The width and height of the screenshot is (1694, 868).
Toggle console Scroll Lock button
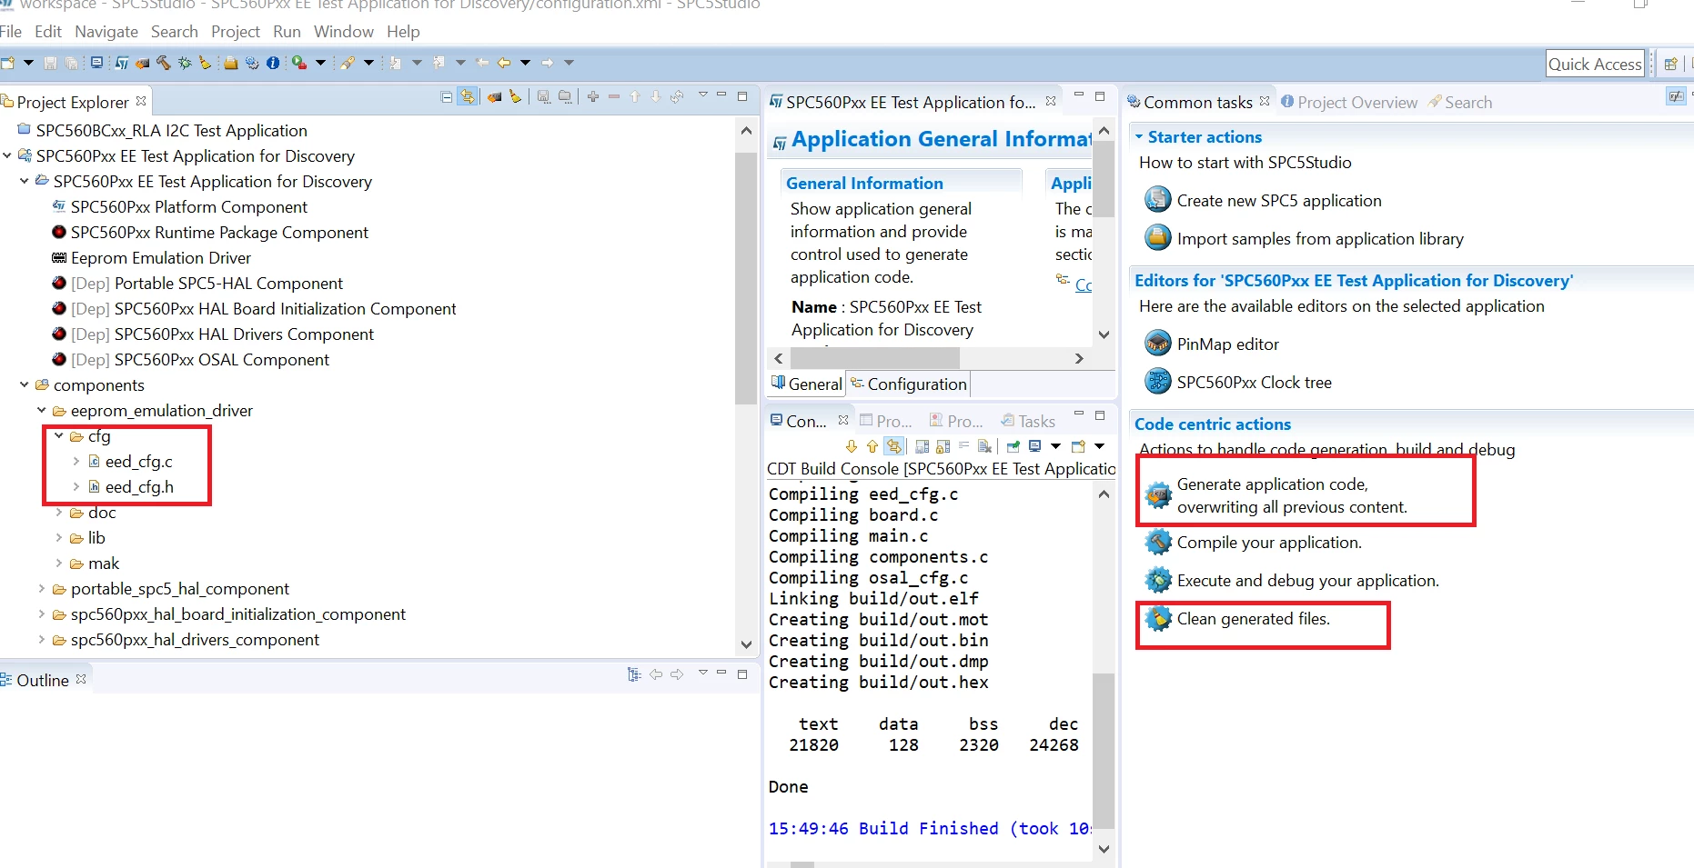coord(943,446)
